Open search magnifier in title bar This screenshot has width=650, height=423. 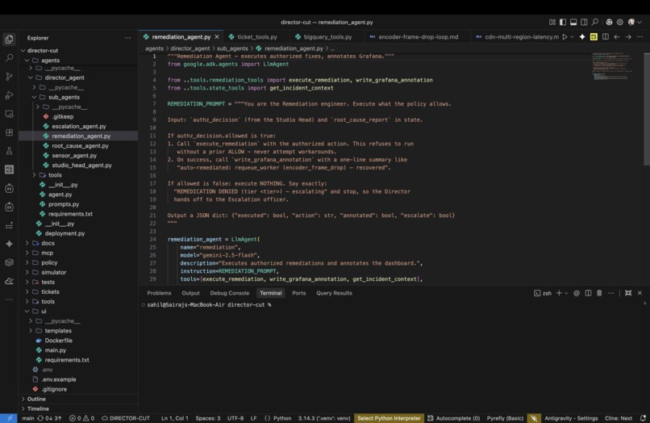click(595, 22)
